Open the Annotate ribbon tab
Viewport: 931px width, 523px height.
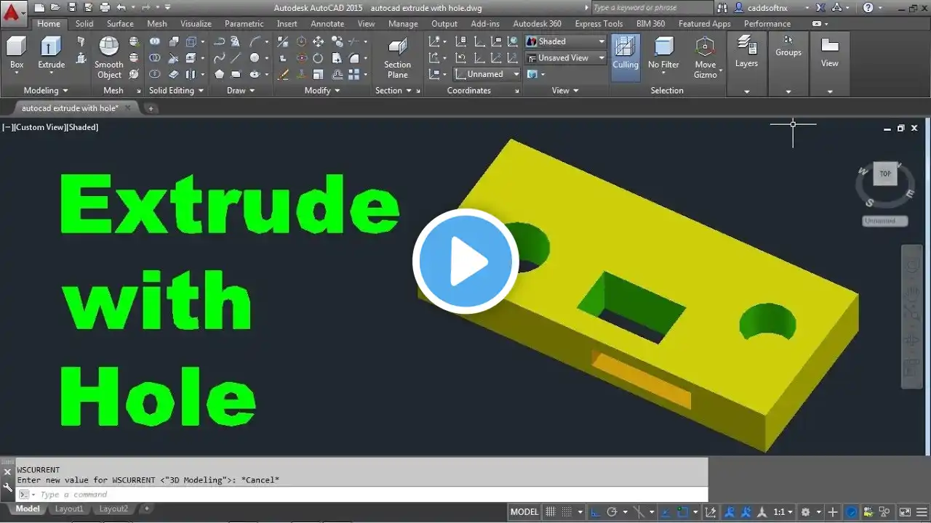pos(327,24)
